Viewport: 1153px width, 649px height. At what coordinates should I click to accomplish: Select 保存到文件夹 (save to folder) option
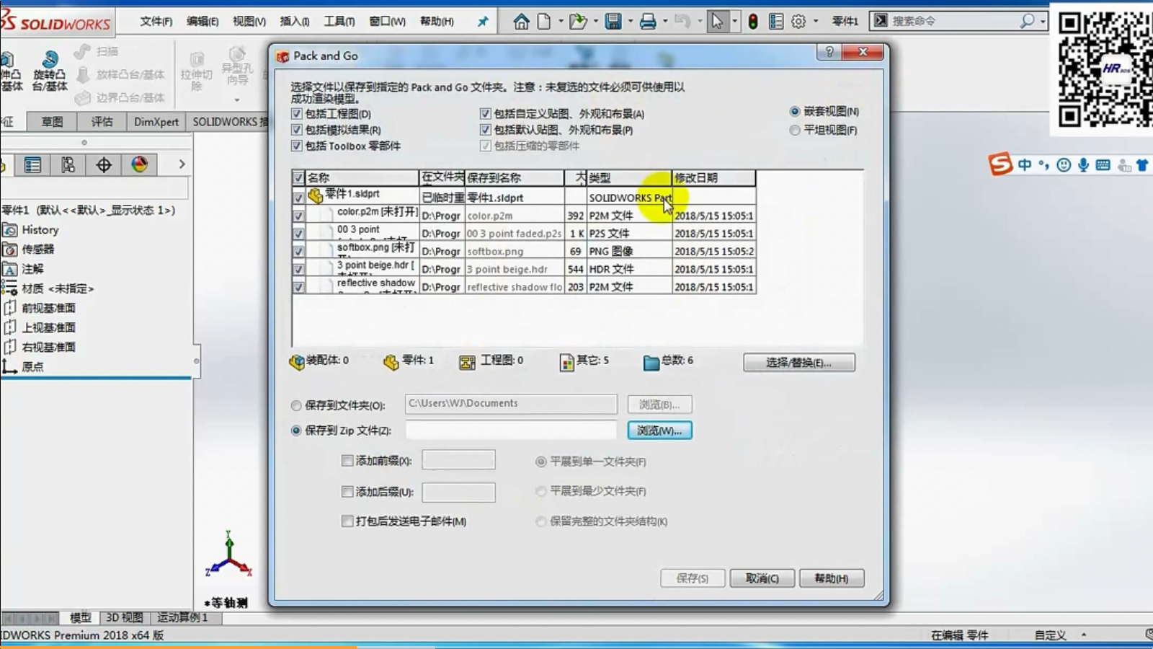[296, 405]
